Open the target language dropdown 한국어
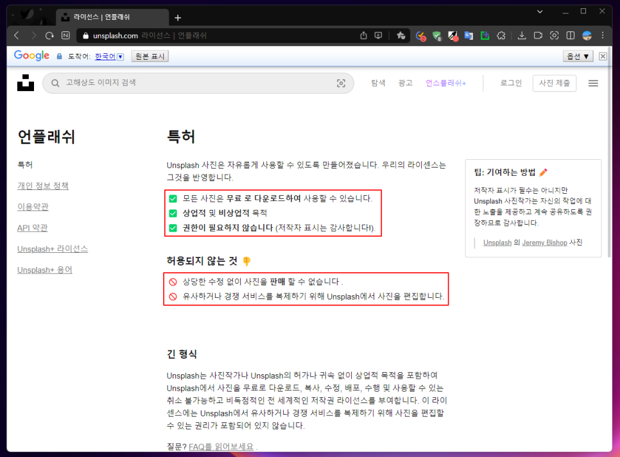This screenshot has width=620, height=457. [110, 56]
